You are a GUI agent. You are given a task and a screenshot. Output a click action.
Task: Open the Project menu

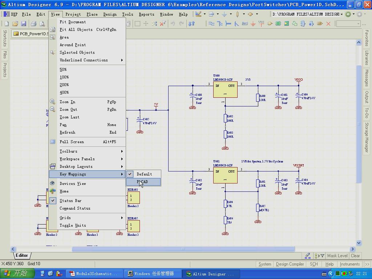[73, 14]
